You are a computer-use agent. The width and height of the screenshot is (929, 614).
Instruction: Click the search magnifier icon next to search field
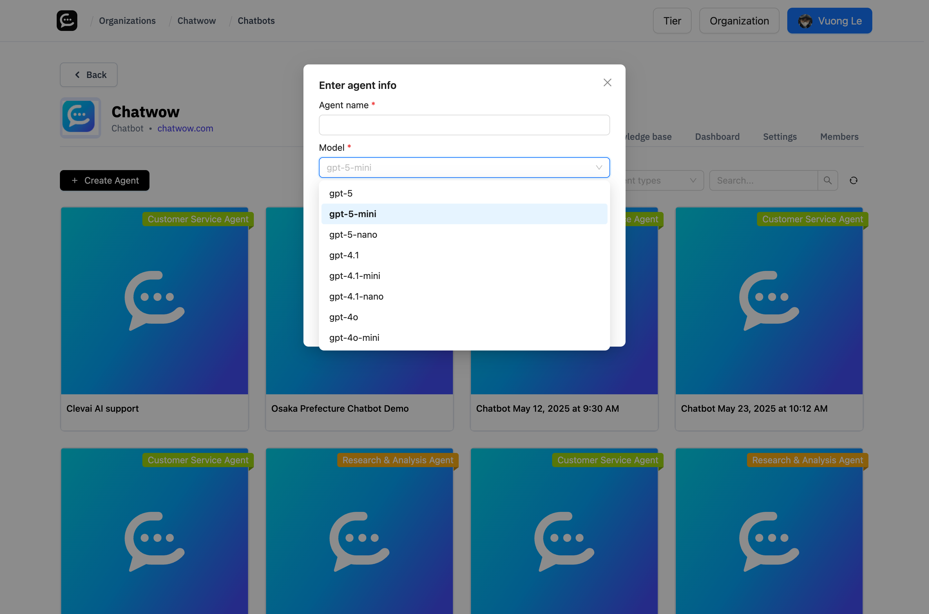pos(828,180)
